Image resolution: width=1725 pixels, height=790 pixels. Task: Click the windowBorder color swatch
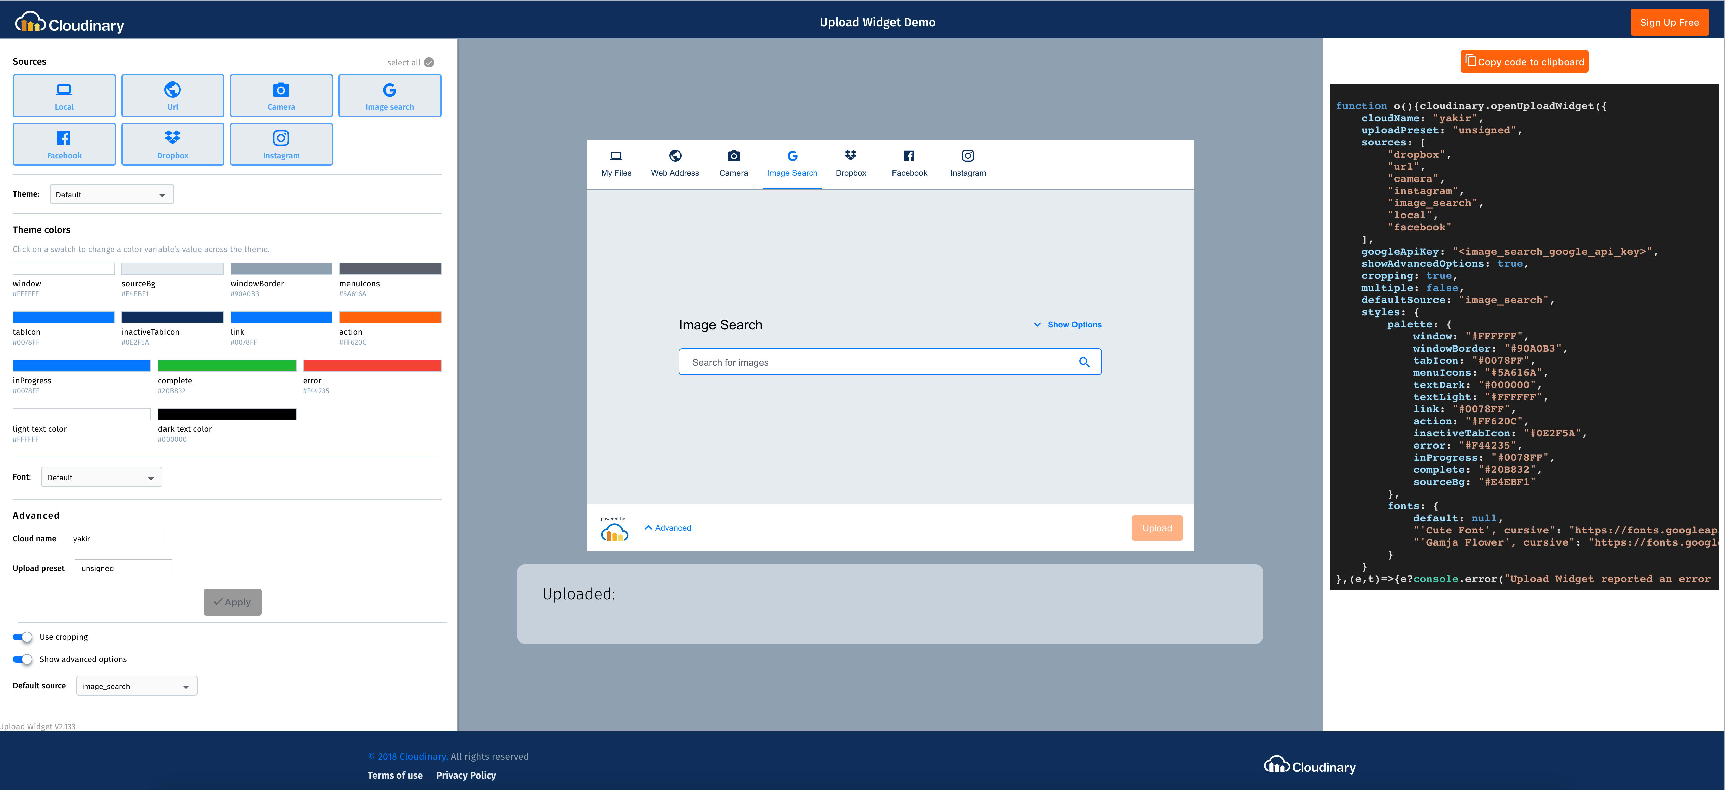point(281,269)
